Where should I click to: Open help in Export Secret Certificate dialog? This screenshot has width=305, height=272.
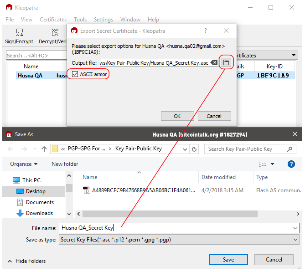tap(206, 31)
